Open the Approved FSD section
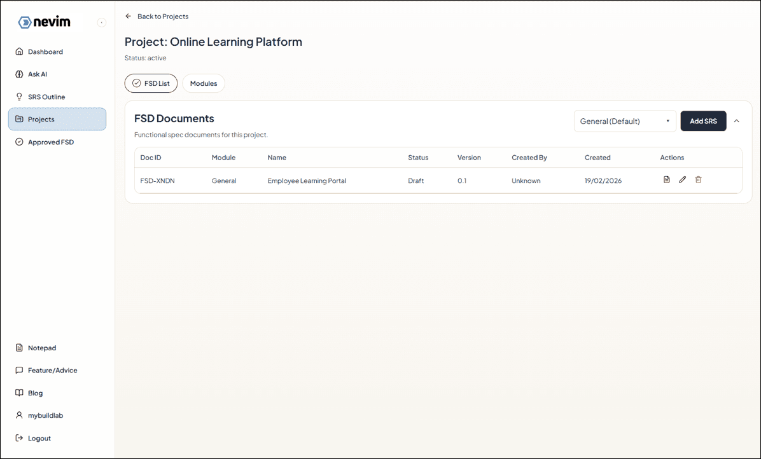Screen dimensions: 761x459 tap(50, 142)
